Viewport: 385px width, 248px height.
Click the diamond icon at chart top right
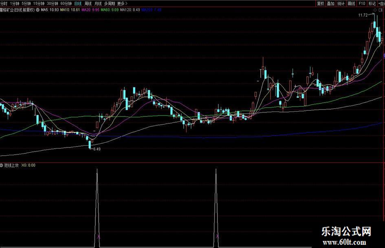pyautogui.click(x=375, y=10)
